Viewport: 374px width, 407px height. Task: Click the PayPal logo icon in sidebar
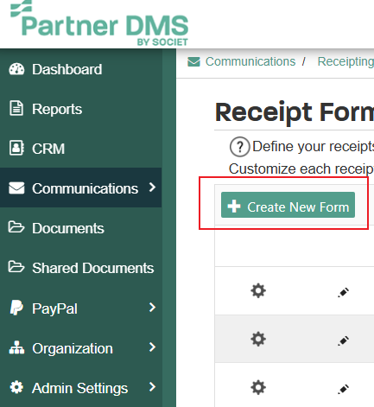[x=16, y=308]
